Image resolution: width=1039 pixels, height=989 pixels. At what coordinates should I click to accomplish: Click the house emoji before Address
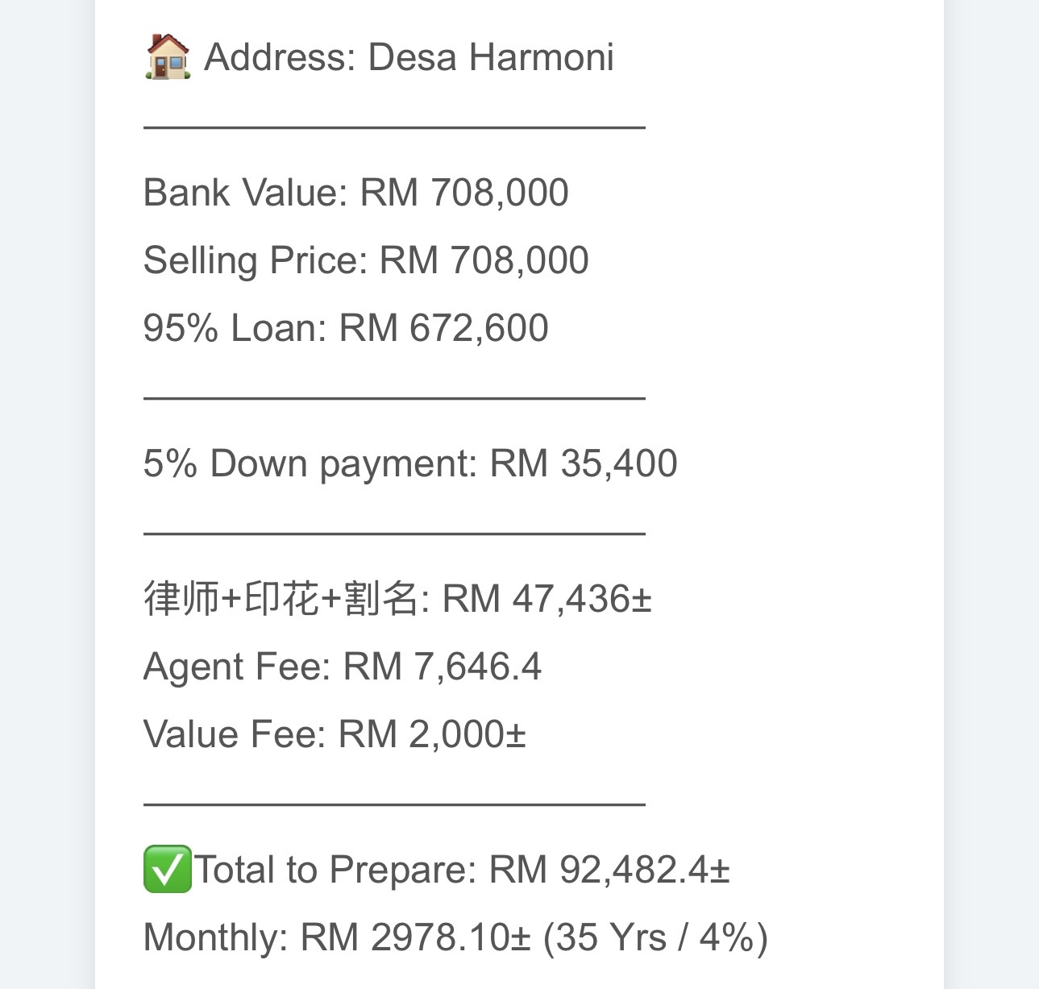pos(168,57)
